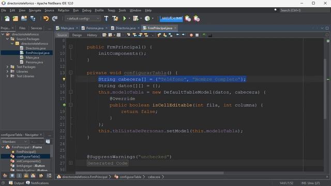Toggle the sixth Navigator filter button
331x186 pixels.
[x=41, y=176]
